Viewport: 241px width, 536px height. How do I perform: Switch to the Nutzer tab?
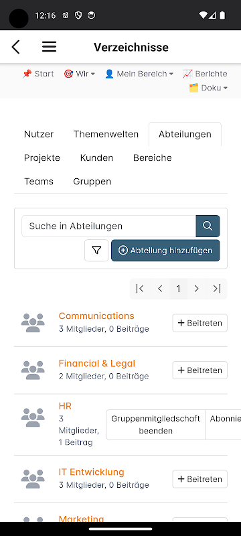[x=39, y=134]
